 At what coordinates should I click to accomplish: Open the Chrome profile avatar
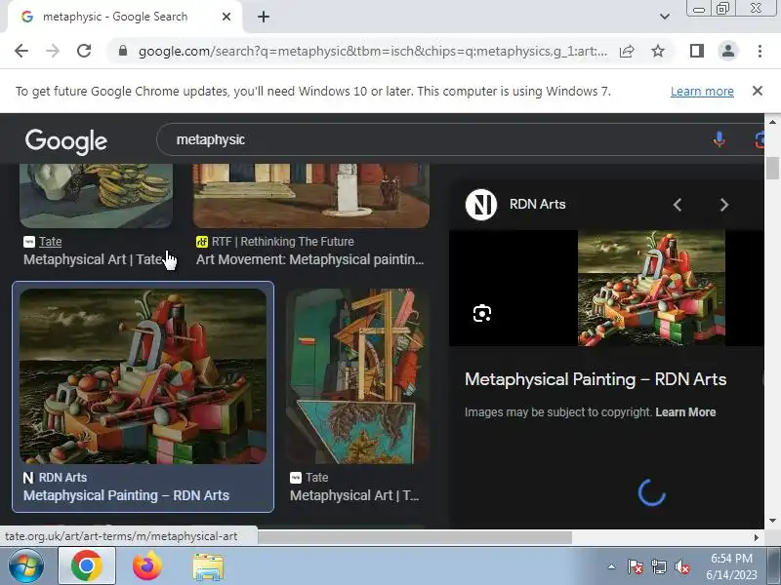(727, 51)
